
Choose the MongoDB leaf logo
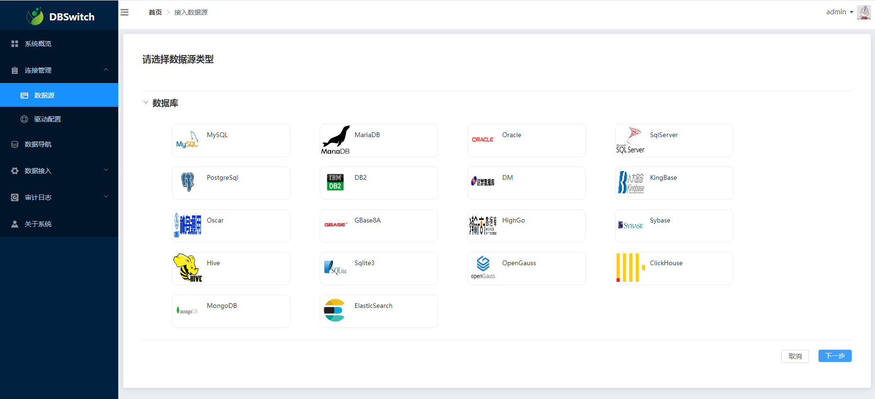187,311
